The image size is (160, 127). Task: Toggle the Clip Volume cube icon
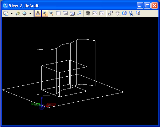point(125,13)
